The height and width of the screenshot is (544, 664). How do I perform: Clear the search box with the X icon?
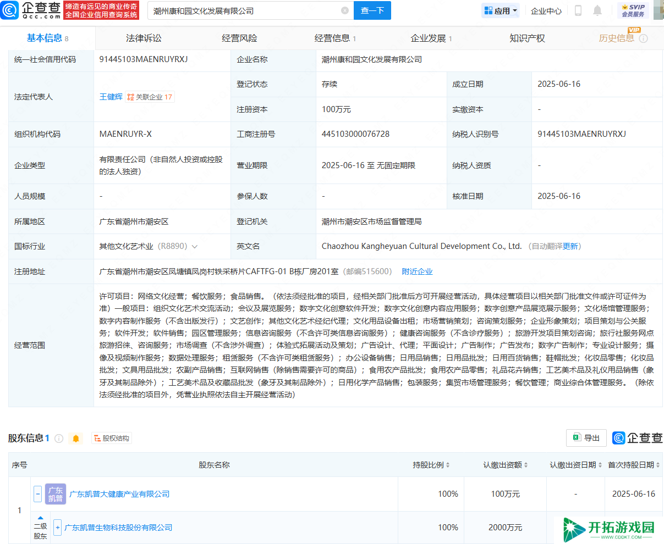[345, 10]
